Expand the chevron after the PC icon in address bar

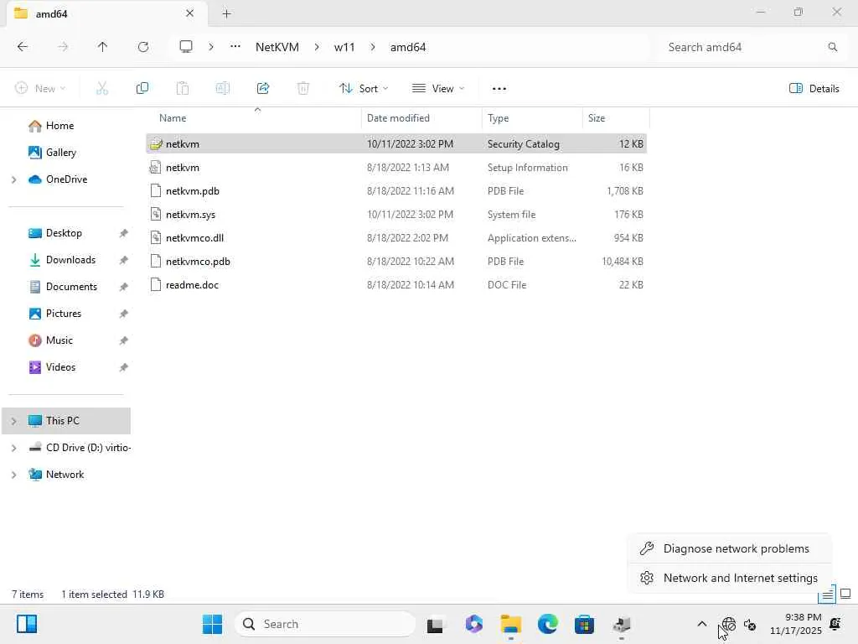click(x=211, y=47)
